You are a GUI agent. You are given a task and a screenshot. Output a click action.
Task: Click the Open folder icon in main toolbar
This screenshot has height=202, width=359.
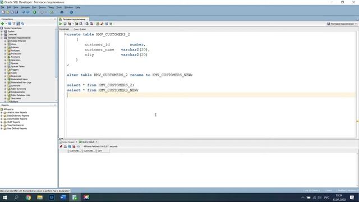pos(7,12)
